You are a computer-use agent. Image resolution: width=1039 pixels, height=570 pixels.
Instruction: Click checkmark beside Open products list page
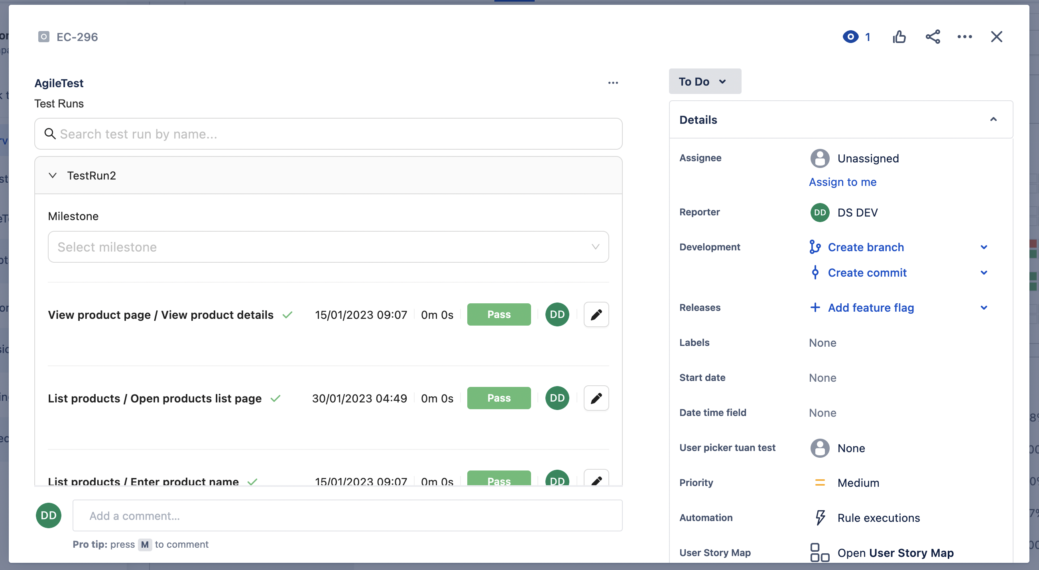pos(275,398)
